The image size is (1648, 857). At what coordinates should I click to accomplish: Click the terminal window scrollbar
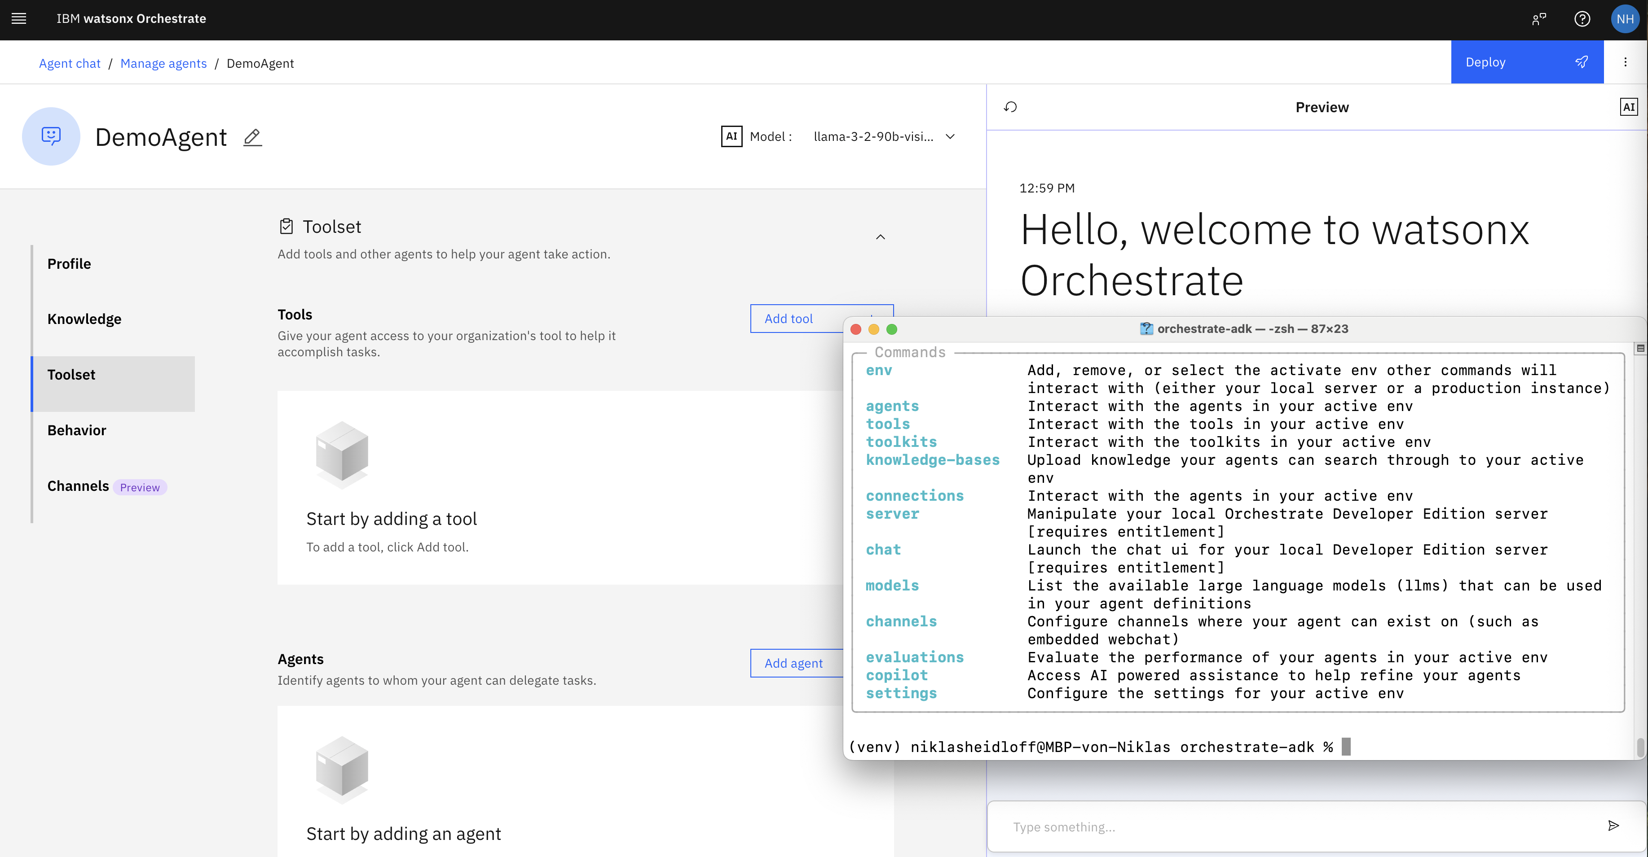tap(1640, 747)
